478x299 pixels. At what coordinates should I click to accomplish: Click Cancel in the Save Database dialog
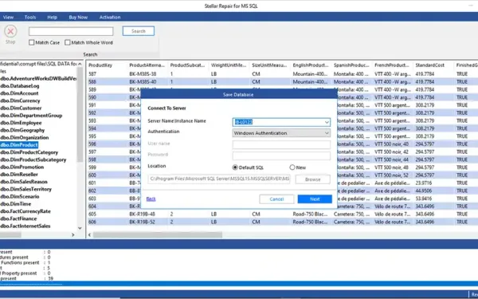(276, 199)
